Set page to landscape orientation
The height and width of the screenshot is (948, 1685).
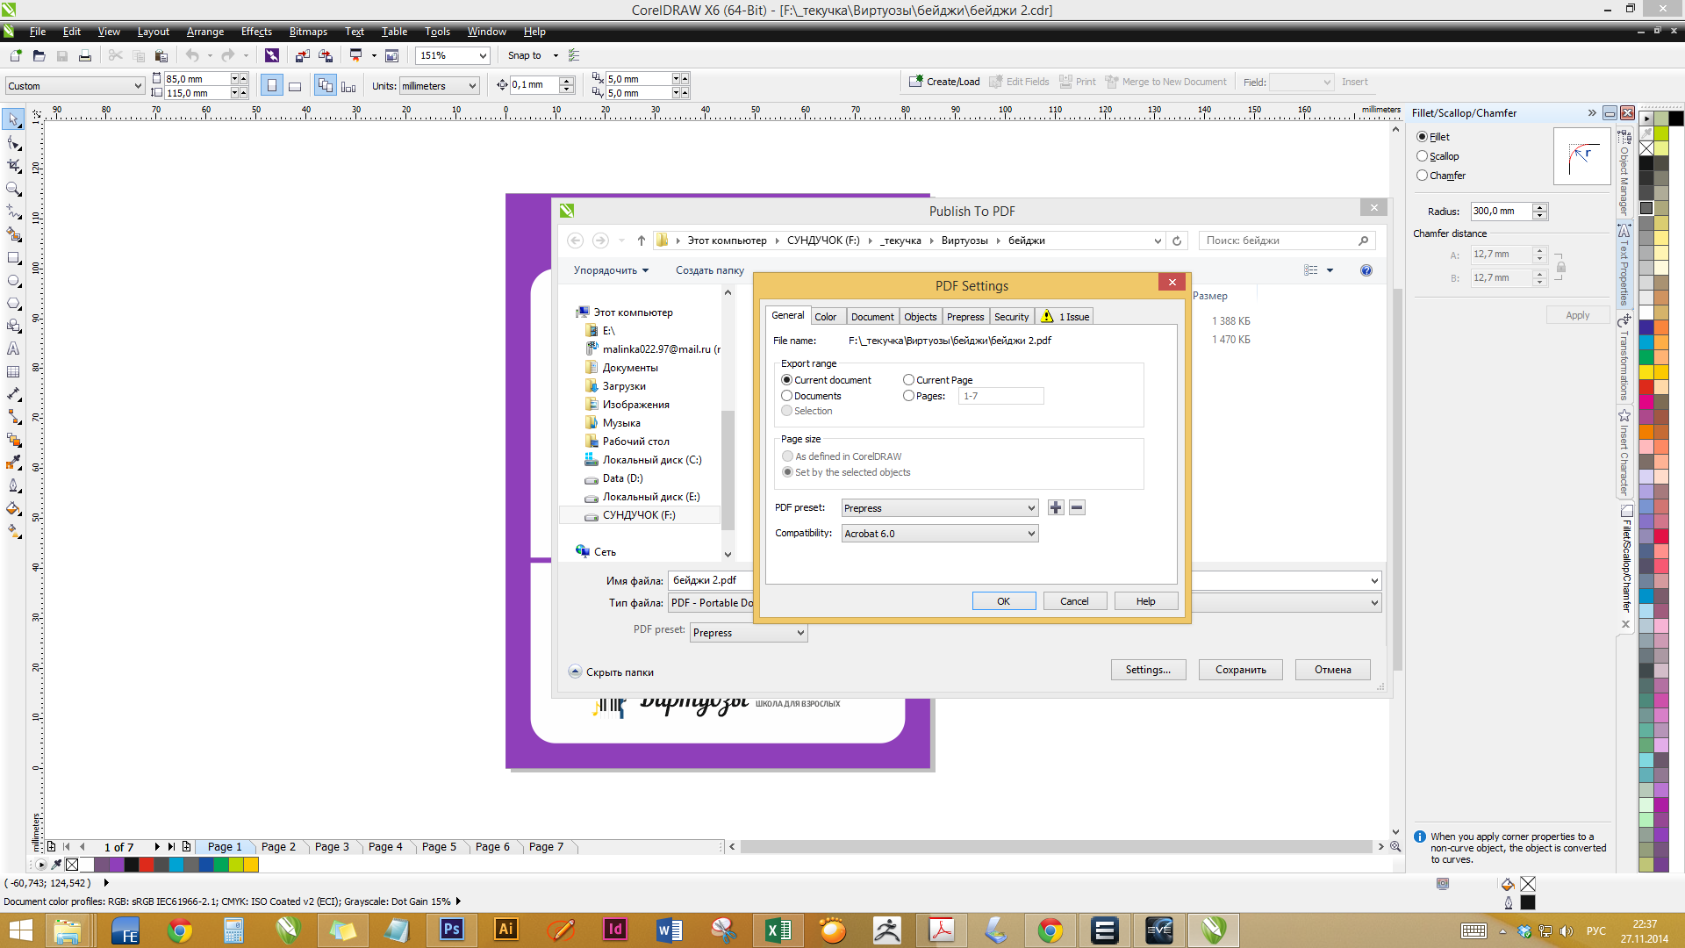(295, 86)
